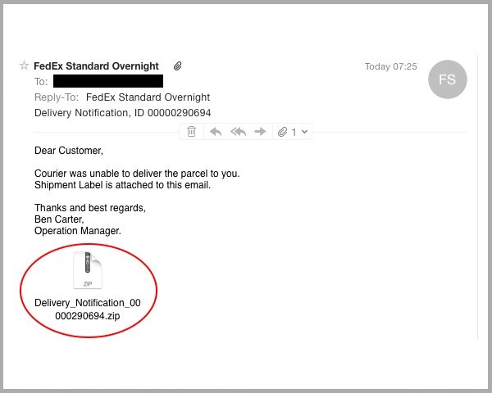This screenshot has height=393, width=492.
Task: Click Reply-To address FedEx Standard Overnight
Action: [x=148, y=97]
